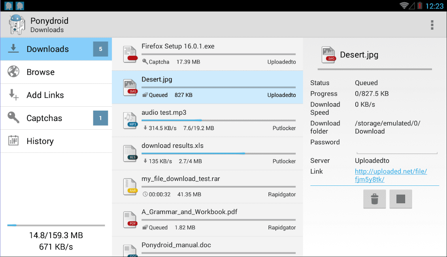This screenshot has height=257, width=447.
Task: Click the RAR archive file icon
Action: (x=130, y=187)
